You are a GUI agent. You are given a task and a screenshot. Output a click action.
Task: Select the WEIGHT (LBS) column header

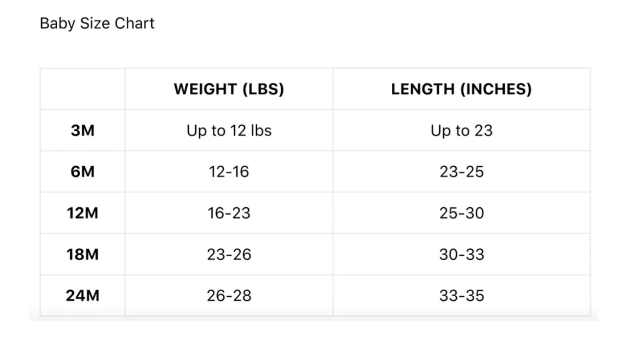(229, 89)
